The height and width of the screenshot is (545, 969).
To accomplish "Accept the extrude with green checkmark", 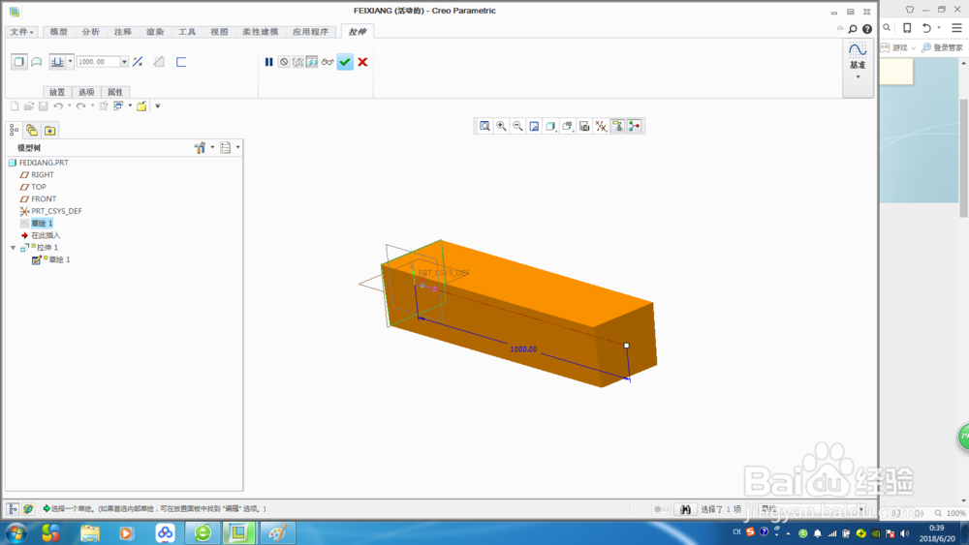I will click(x=345, y=62).
